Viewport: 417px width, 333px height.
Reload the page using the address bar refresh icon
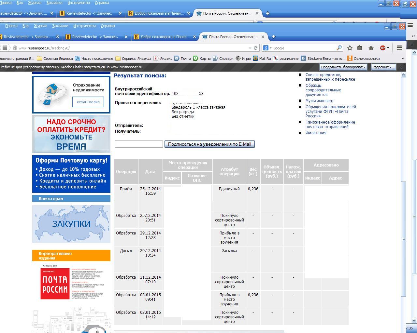click(x=256, y=48)
